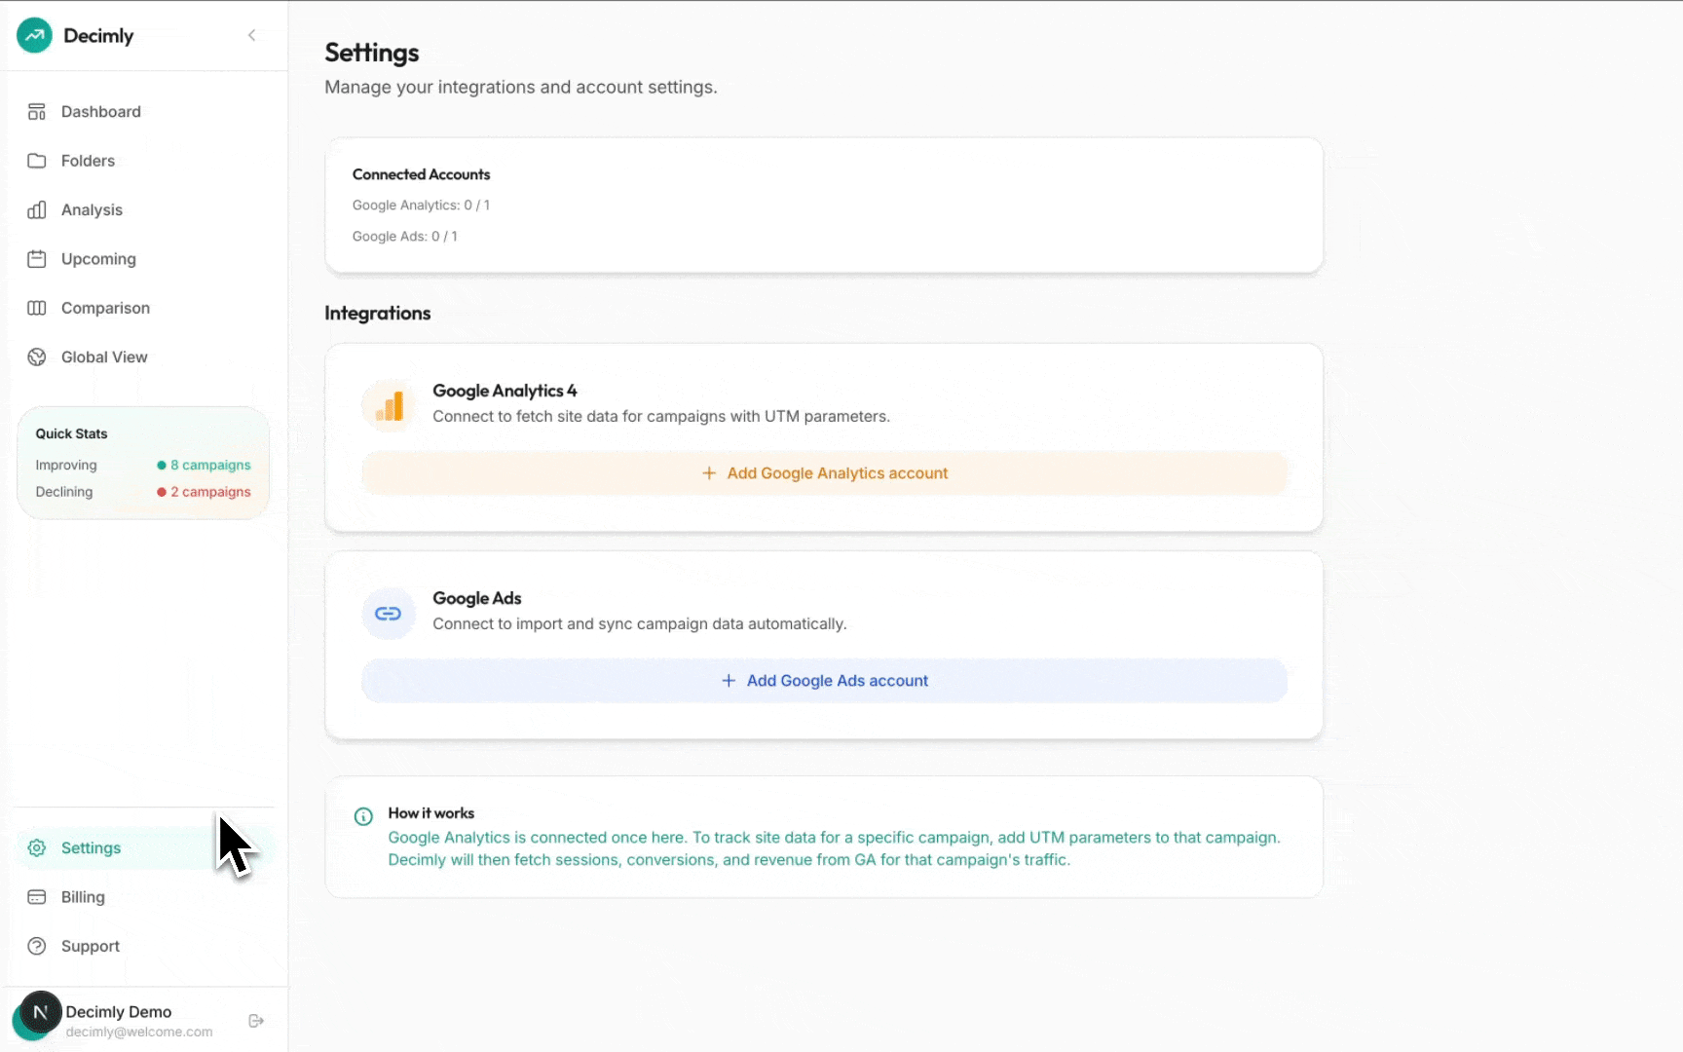Click the Billing card icon
The width and height of the screenshot is (1683, 1052).
tap(37, 897)
